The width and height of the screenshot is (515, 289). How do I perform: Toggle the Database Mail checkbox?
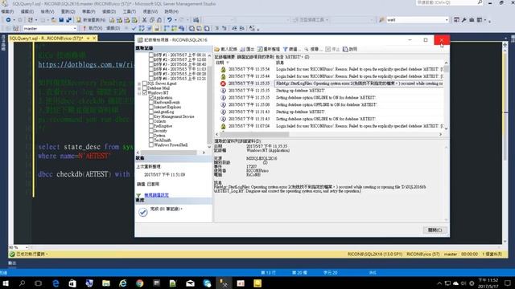point(145,88)
